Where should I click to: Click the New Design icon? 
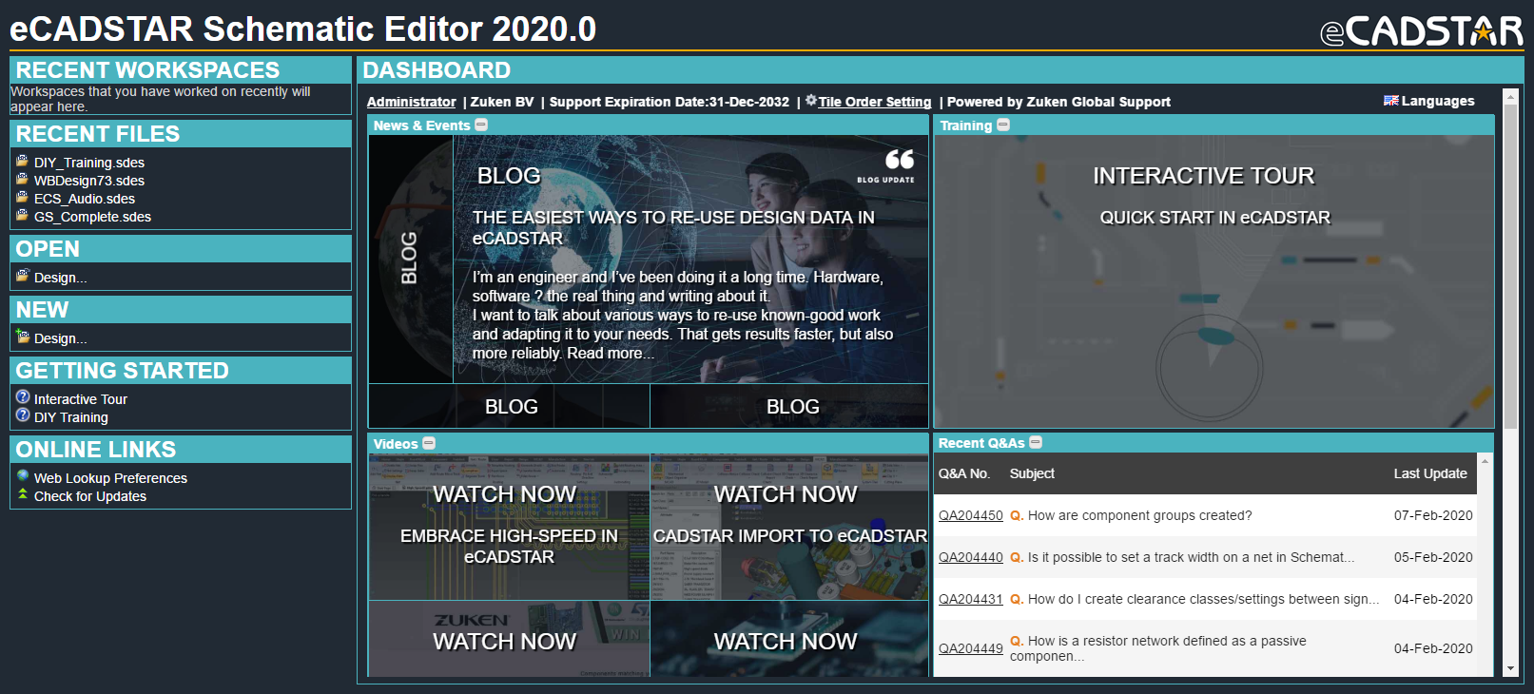(23, 337)
